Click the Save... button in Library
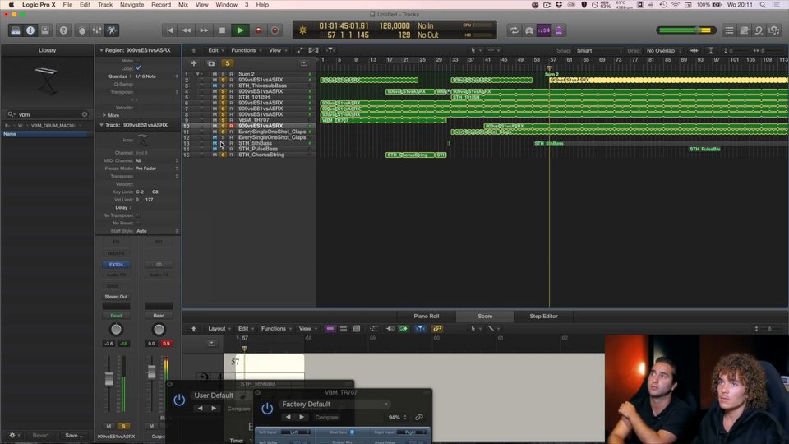789x444 pixels. (74, 436)
